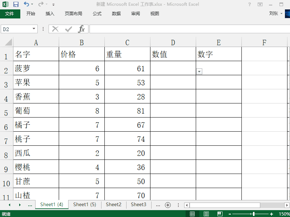Select the cell containing 菠萝
The width and height of the screenshot is (290, 217).
pyautogui.click(x=36, y=68)
